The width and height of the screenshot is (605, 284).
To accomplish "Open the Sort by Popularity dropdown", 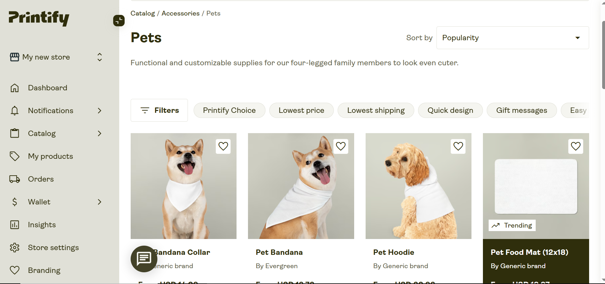I will tap(512, 38).
